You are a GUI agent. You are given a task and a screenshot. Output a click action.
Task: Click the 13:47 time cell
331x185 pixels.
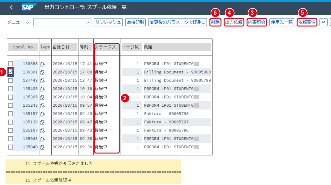point(86,80)
